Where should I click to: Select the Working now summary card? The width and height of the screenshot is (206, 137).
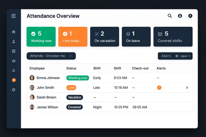coord(41,37)
